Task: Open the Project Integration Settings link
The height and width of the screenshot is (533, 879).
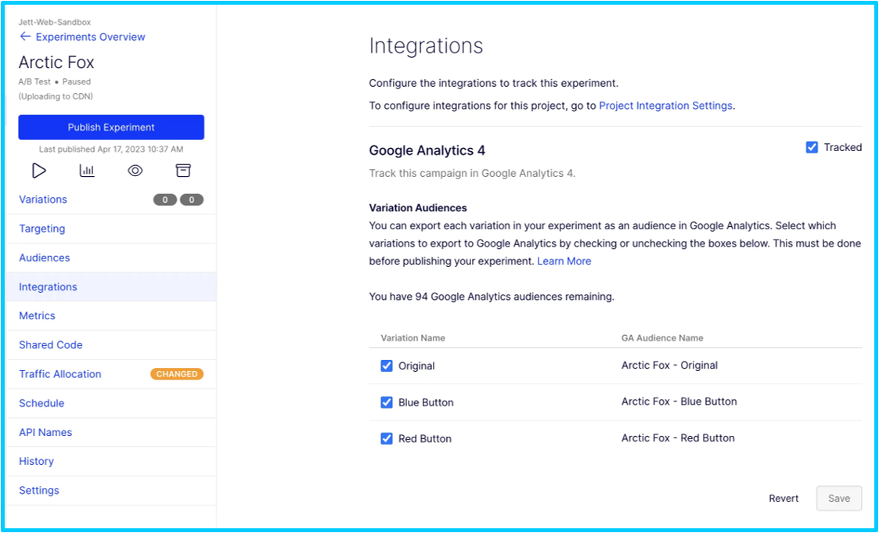Action: point(665,106)
